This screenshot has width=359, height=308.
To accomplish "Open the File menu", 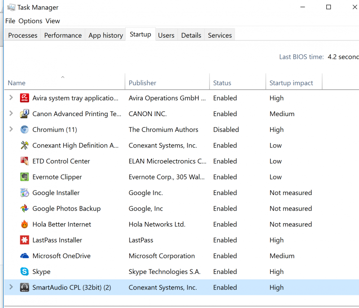I will [10, 21].
